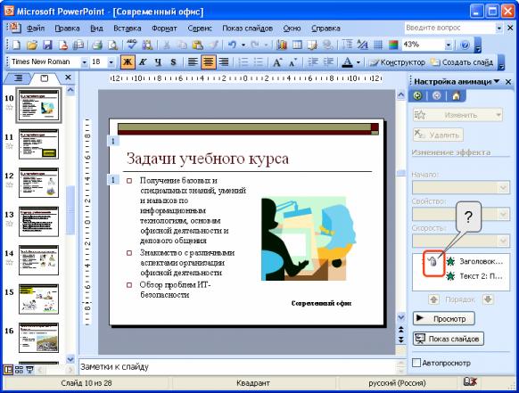
Task: Go to the task pane home icon
Action: coord(456,96)
